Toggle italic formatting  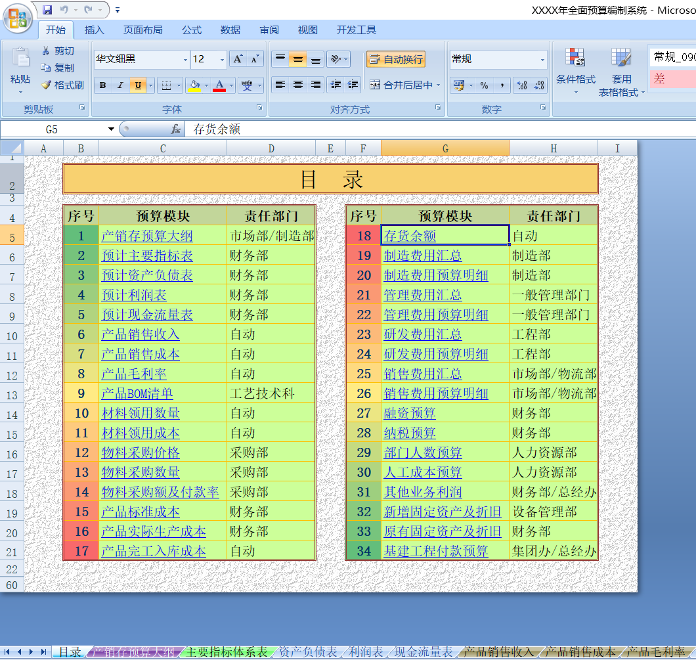pos(120,85)
